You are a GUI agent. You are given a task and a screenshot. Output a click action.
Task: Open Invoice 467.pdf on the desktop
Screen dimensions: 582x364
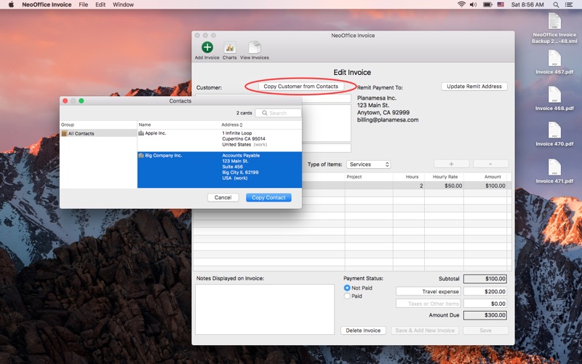[x=554, y=60]
